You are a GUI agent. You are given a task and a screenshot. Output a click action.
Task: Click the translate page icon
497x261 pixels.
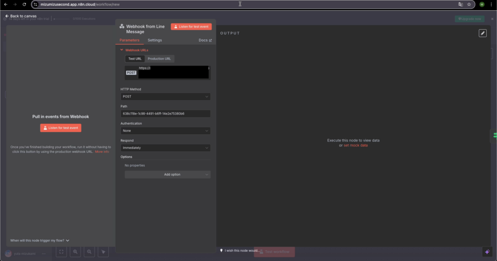click(461, 4)
